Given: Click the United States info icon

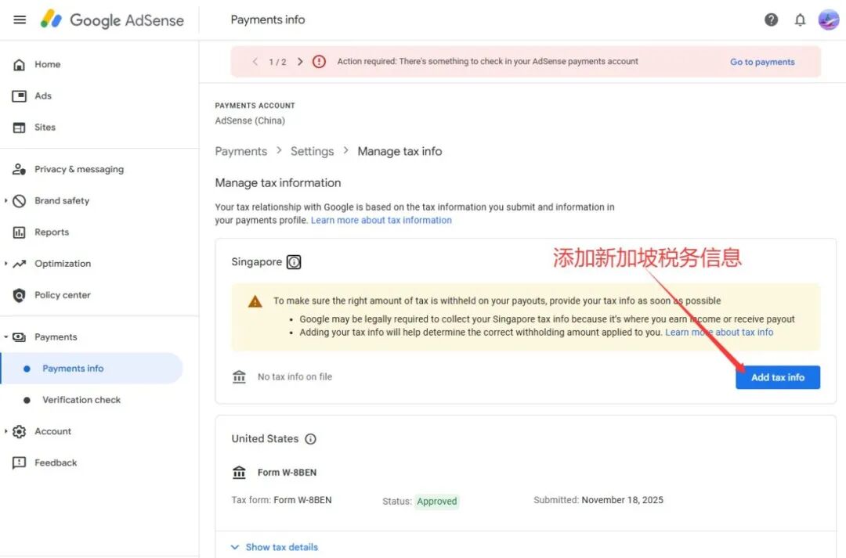Looking at the screenshot, I should [310, 439].
